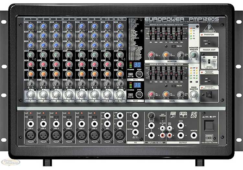
Task: Click the FX 2 PROGRAM push encoder
Action: pyautogui.click(x=140, y=95)
